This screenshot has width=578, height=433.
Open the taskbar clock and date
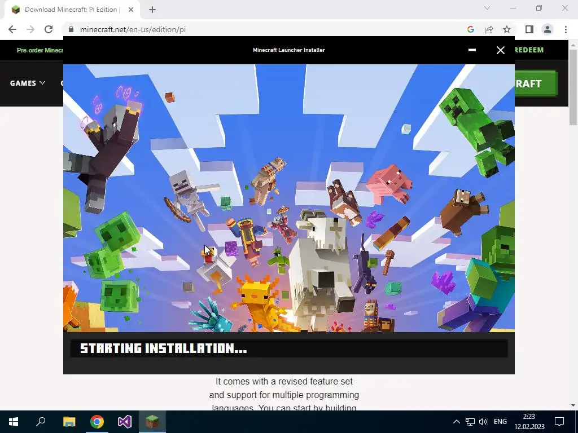pyautogui.click(x=529, y=422)
